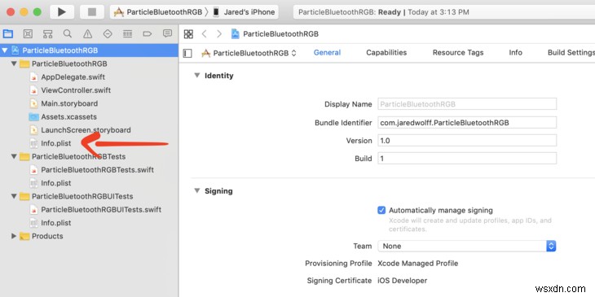Open the Report navigator speech-bubble icon

pos(167,33)
